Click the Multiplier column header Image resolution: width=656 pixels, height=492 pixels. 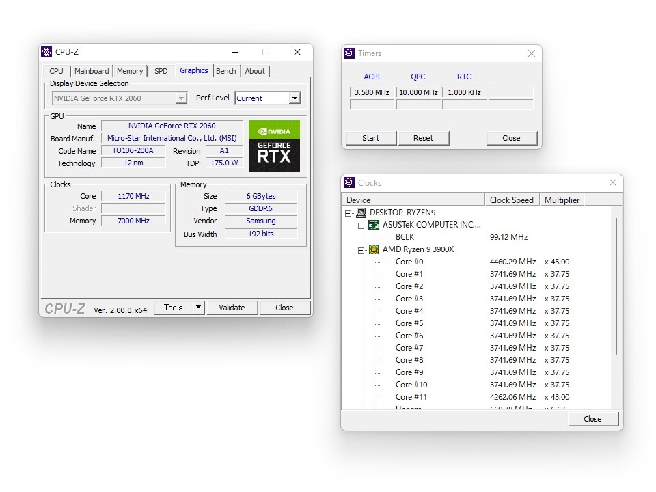[562, 200]
